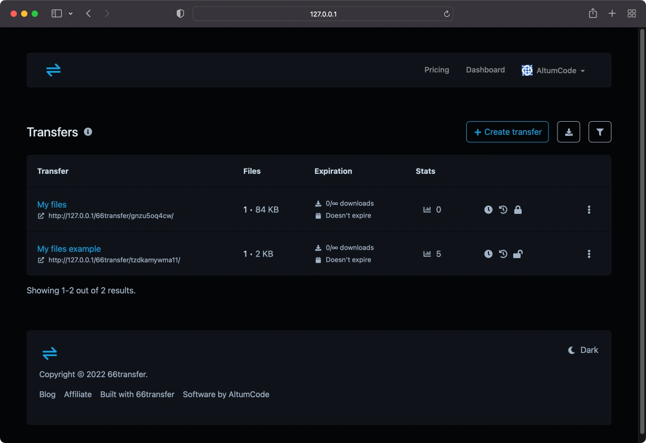Toggle the Dark theme switch
This screenshot has width=646, height=443.
[x=583, y=350]
